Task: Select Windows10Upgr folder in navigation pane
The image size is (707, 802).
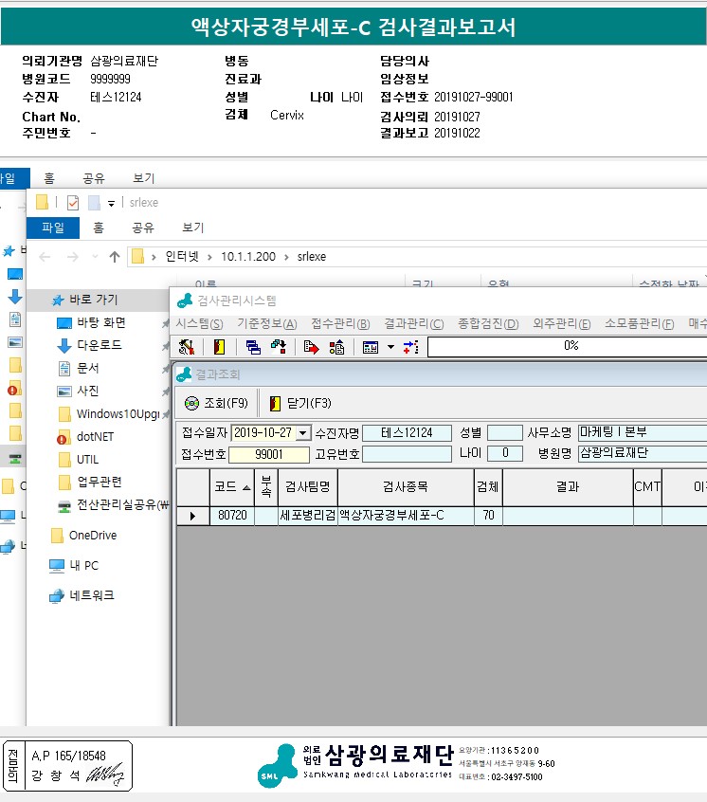Action: coord(118,413)
